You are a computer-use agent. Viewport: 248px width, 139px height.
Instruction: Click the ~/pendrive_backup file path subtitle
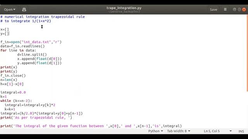pos(124,12)
